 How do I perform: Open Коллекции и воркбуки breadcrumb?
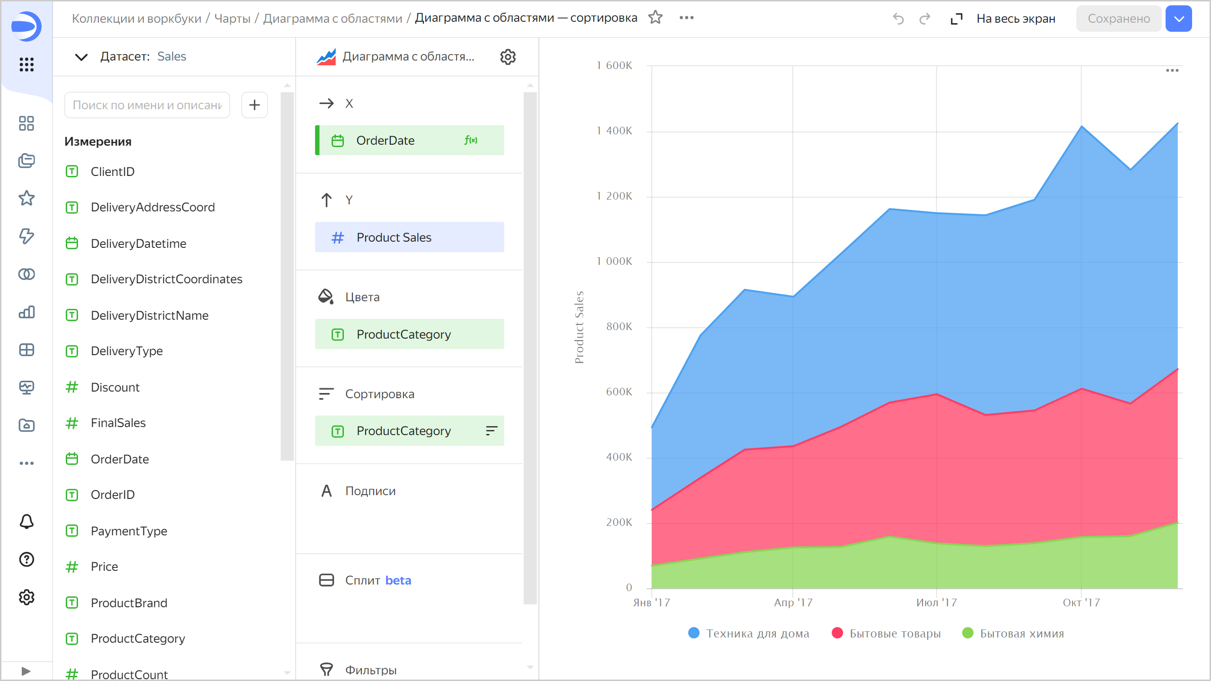click(136, 18)
